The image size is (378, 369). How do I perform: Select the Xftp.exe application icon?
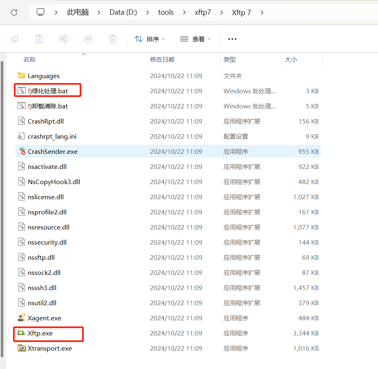(22, 333)
